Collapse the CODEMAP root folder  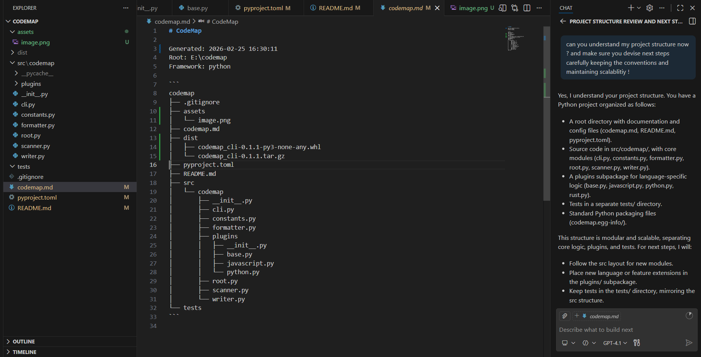8,21
